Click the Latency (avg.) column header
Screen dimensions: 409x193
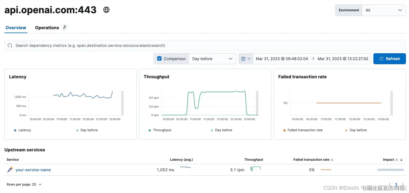181,160
